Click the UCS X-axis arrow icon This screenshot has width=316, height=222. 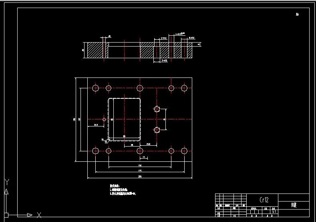pyautogui.click(x=30, y=215)
